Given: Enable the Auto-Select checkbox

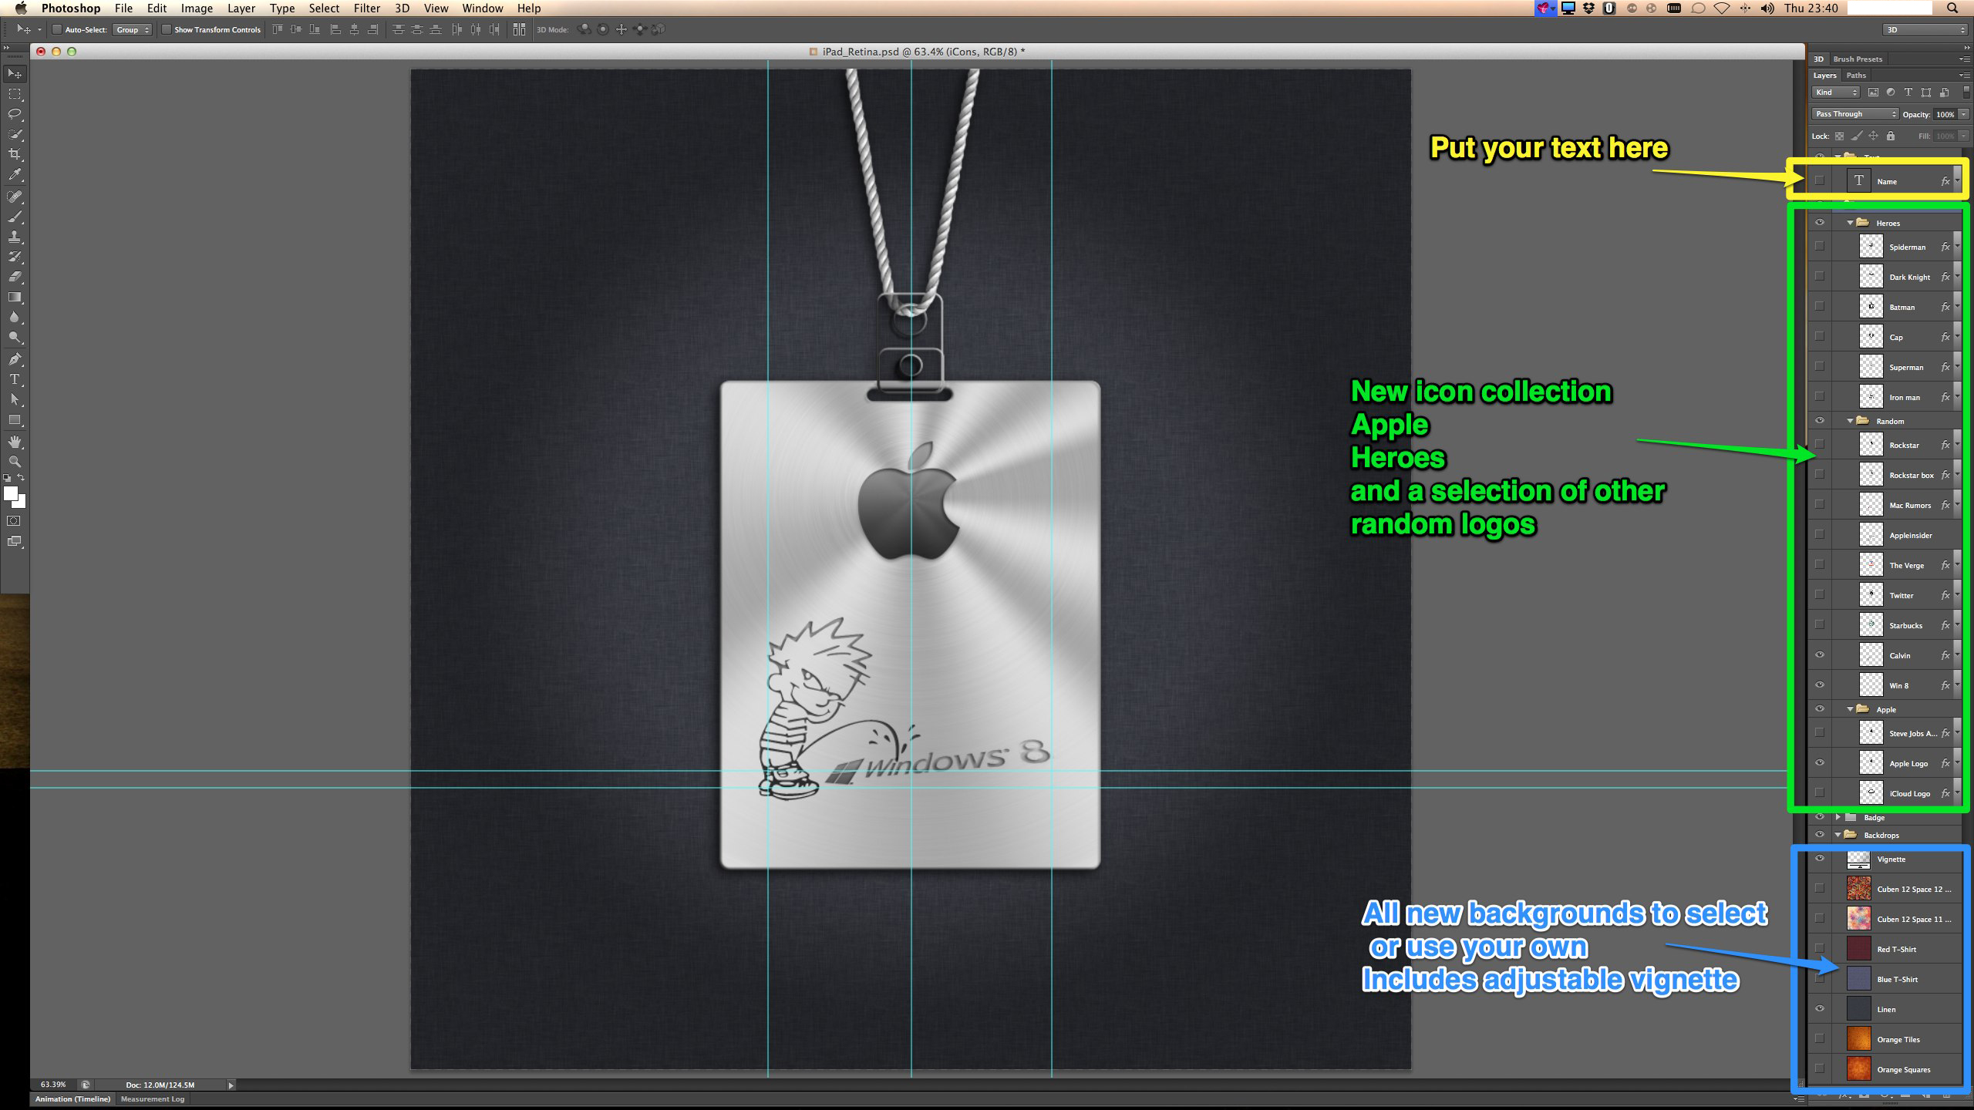Looking at the screenshot, I should 56,30.
